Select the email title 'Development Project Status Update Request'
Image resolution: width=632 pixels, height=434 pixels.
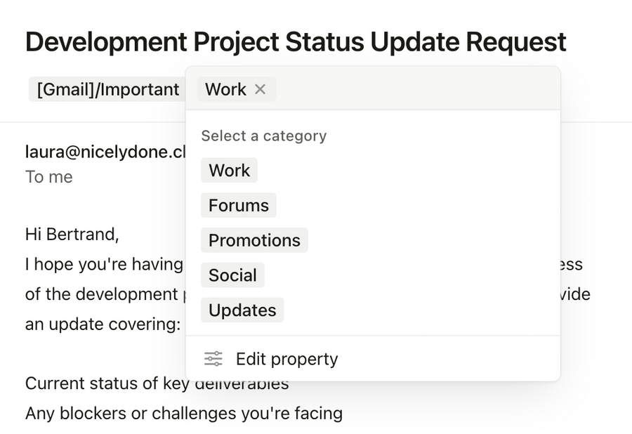point(295,42)
